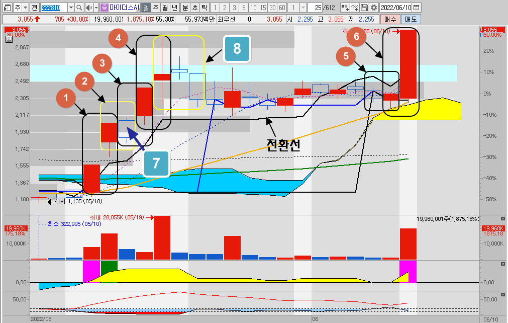This screenshot has height=323, width=508.
Task: Click the +30.00% change rate
Action: [77, 19]
